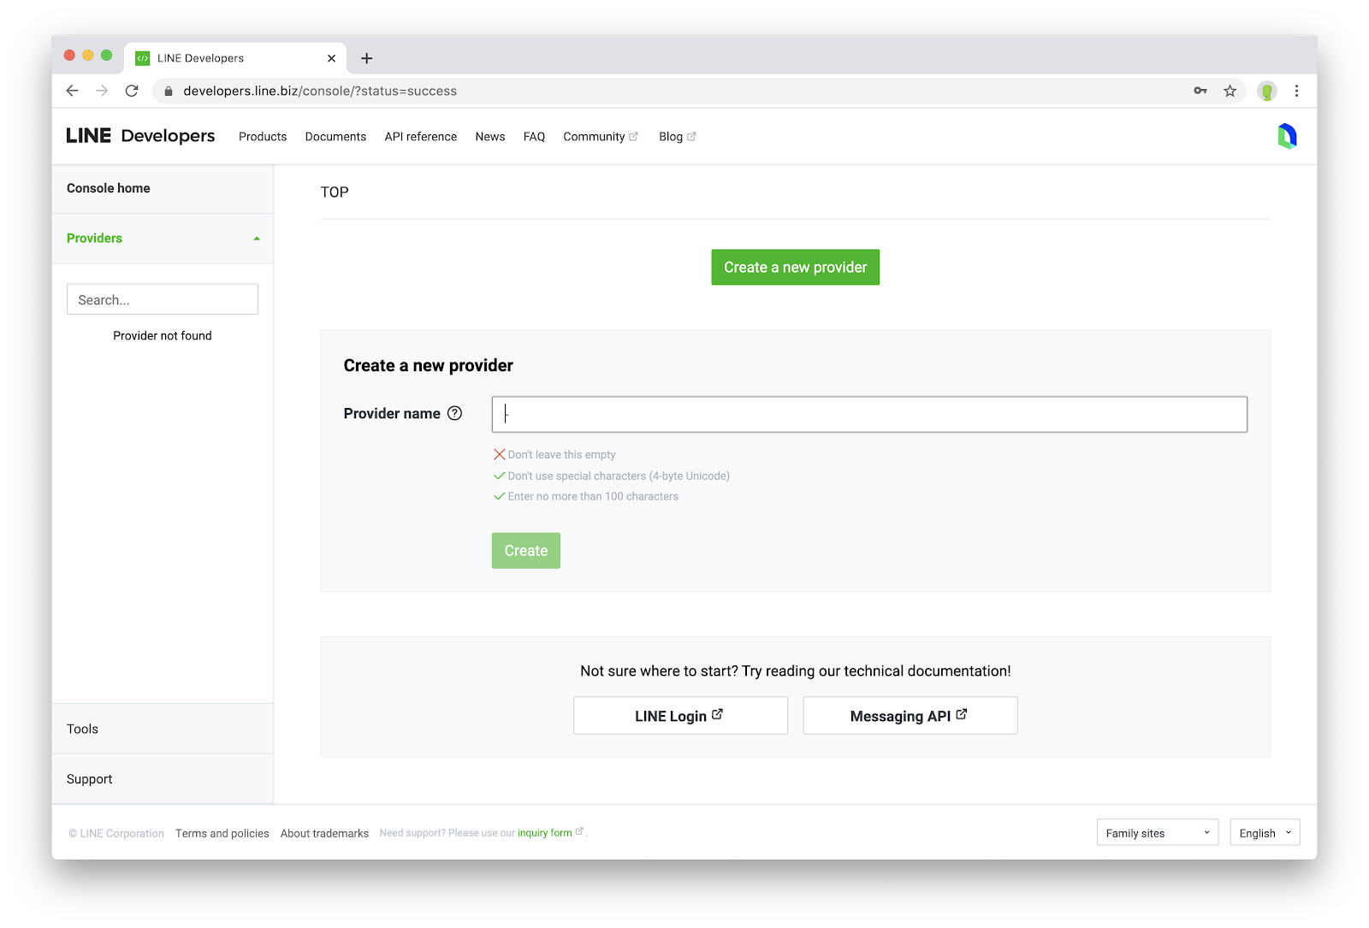Open the Family sites dropdown

pos(1157,833)
